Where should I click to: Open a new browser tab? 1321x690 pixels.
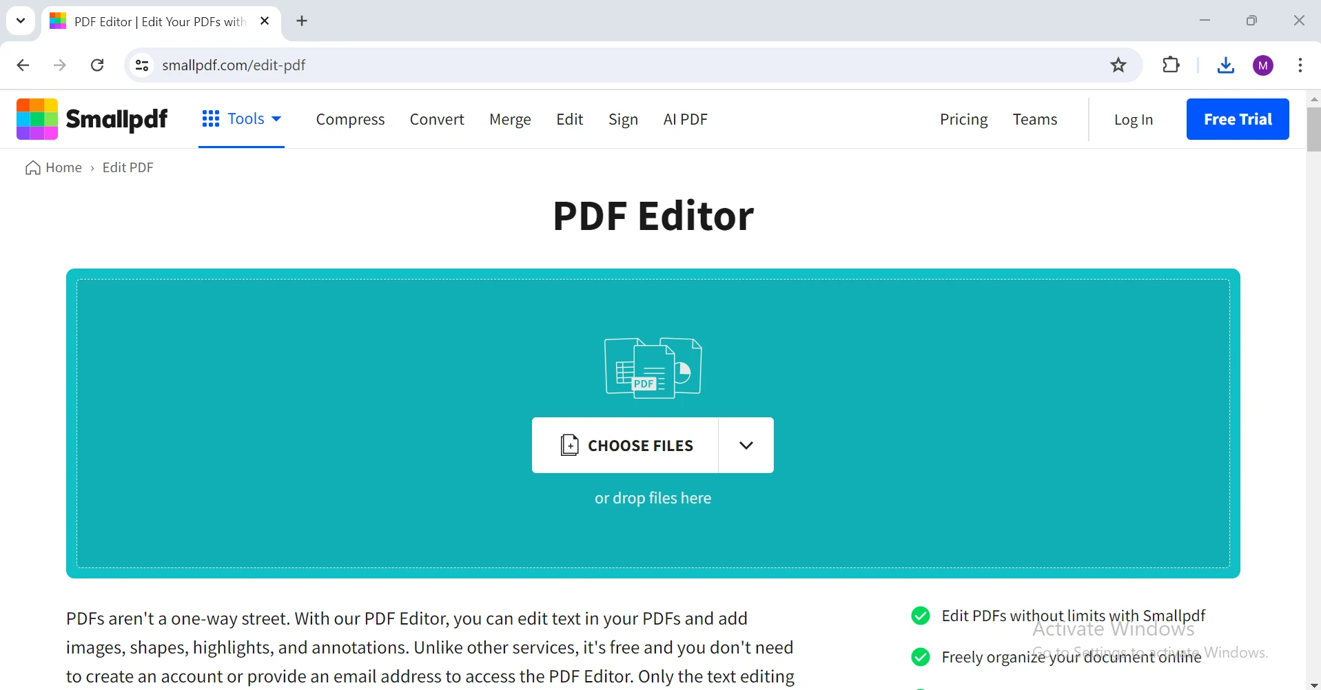point(302,21)
